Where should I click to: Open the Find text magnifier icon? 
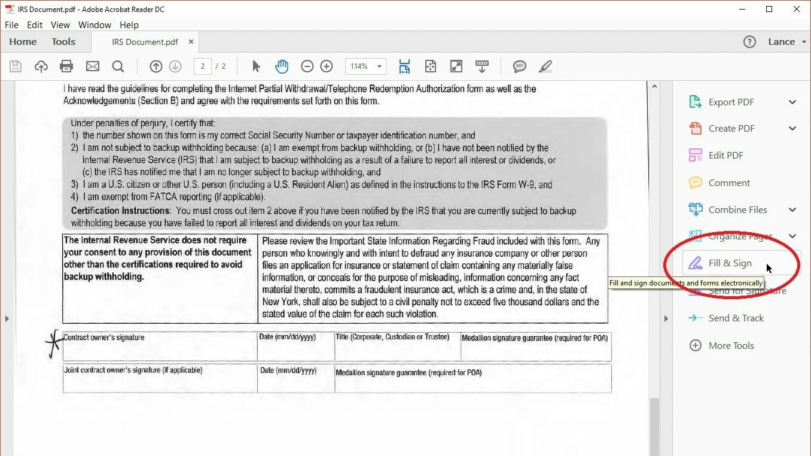point(118,66)
